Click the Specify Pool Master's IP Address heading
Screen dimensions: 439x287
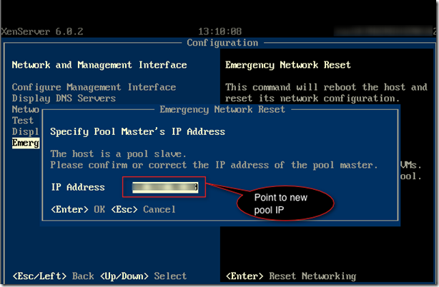click(137, 131)
